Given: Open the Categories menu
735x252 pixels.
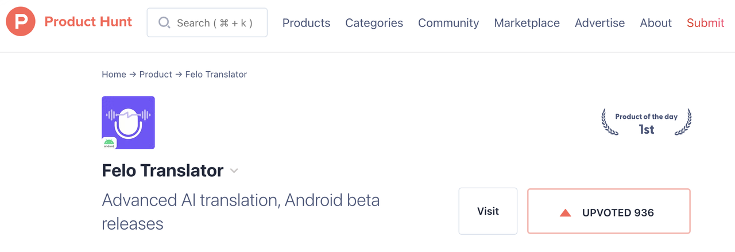Looking at the screenshot, I should click(x=374, y=23).
